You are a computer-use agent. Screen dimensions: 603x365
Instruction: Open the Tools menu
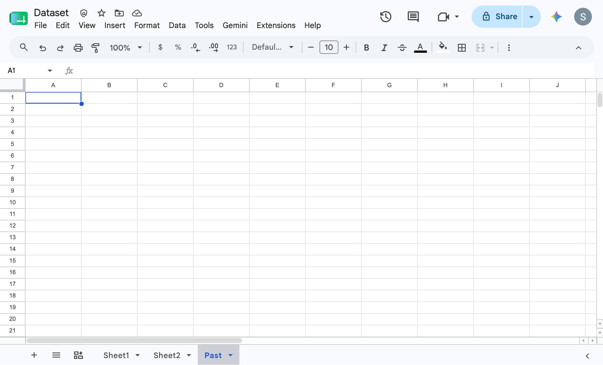204,25
